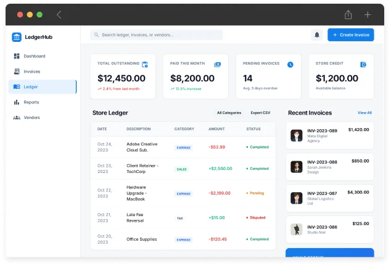Click avatar for INV-2023-086 Studio Noir
The height and width of the screenshot is (266, 391).
[297, 230]
